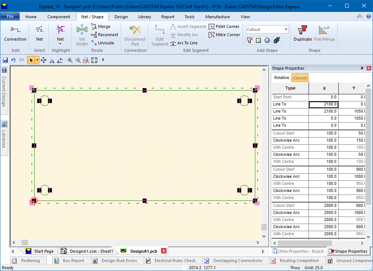This screenshot has width=373, height=271.
Task: Open the Start Page document tab
Action: (41, 251)
